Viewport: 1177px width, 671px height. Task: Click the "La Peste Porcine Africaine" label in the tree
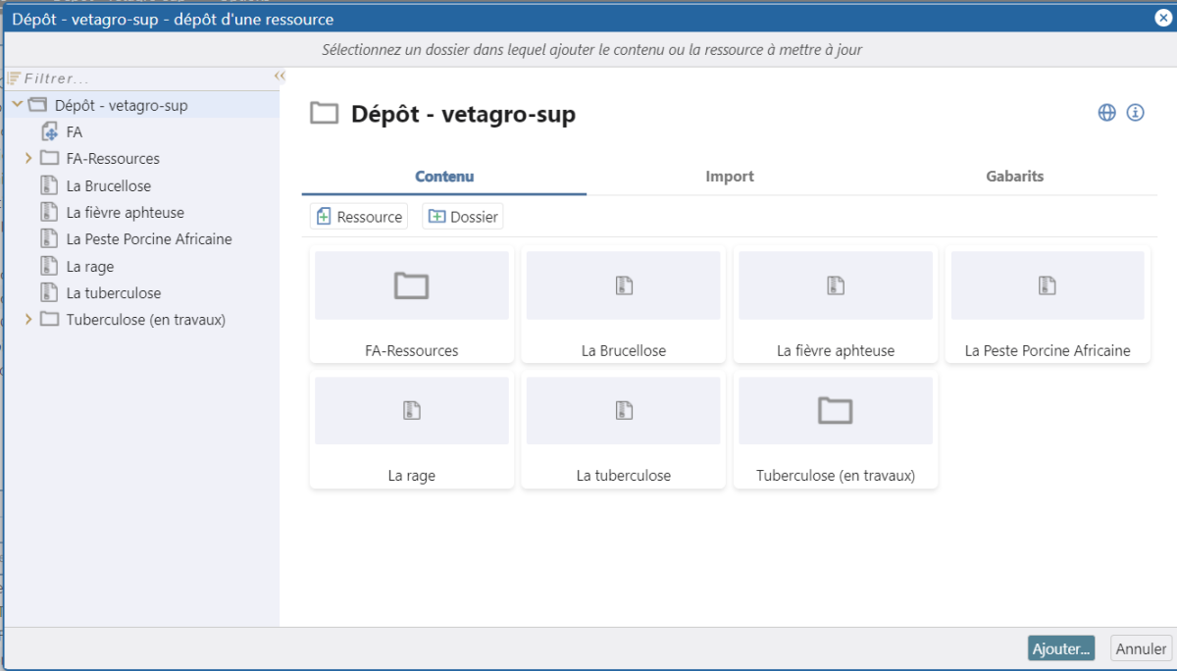[149, 238]
